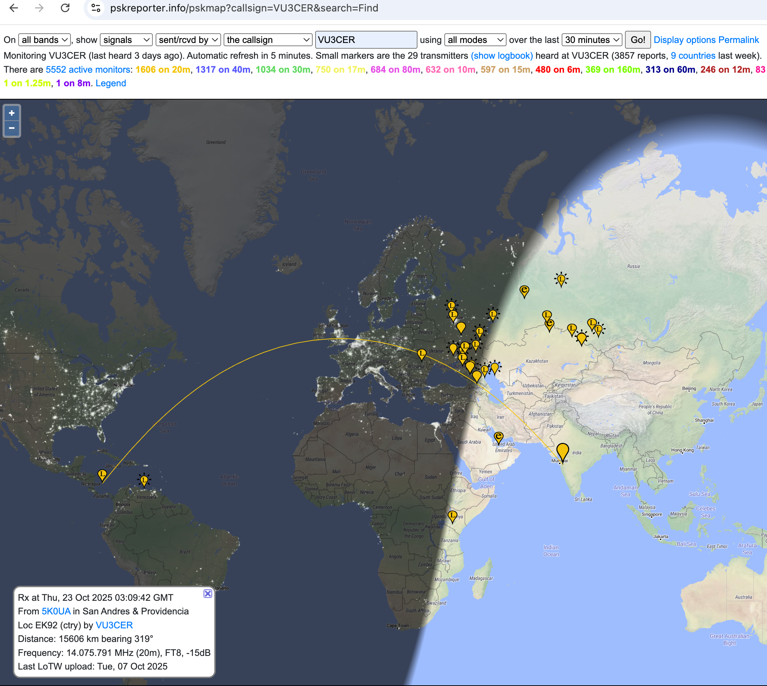This screenshot has width=767, height=686.
Task: Reload the page in the browser
Action: tap(65, 8)
